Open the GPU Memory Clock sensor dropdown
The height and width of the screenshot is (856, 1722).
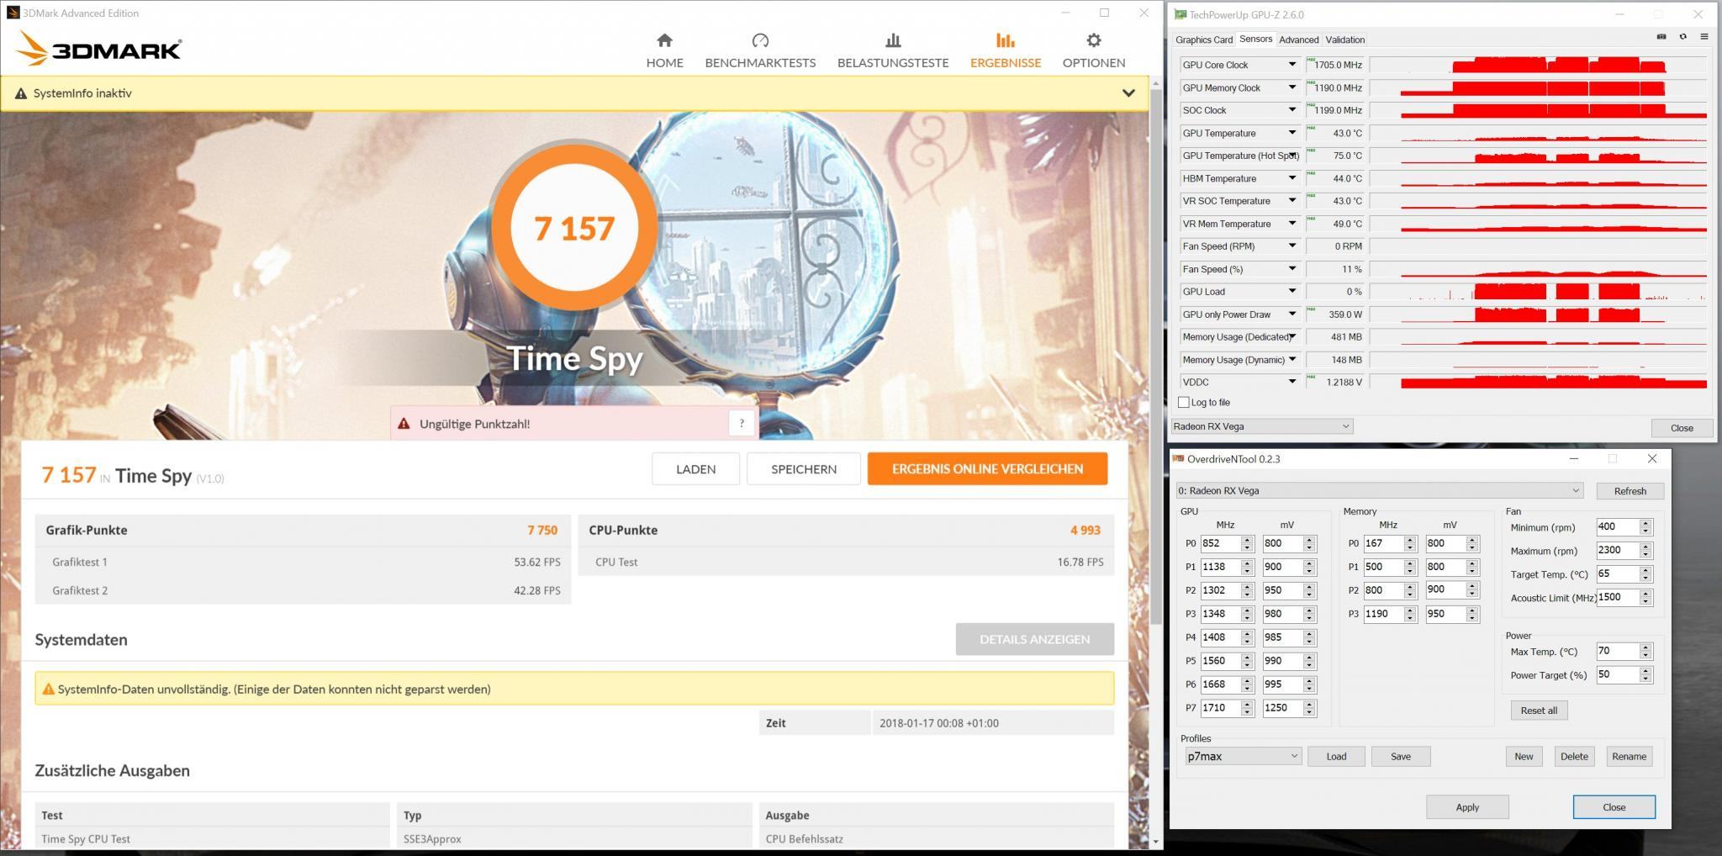click(x=1291, y=87)
